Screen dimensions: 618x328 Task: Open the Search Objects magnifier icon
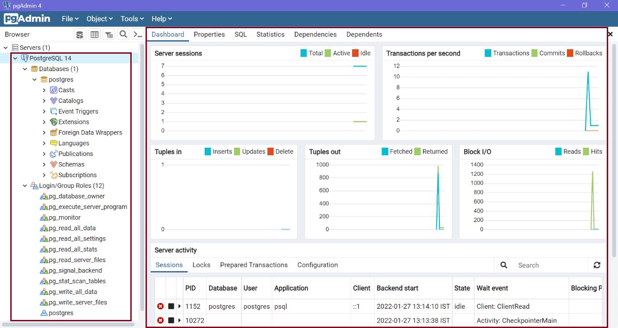tap(124, 34)
